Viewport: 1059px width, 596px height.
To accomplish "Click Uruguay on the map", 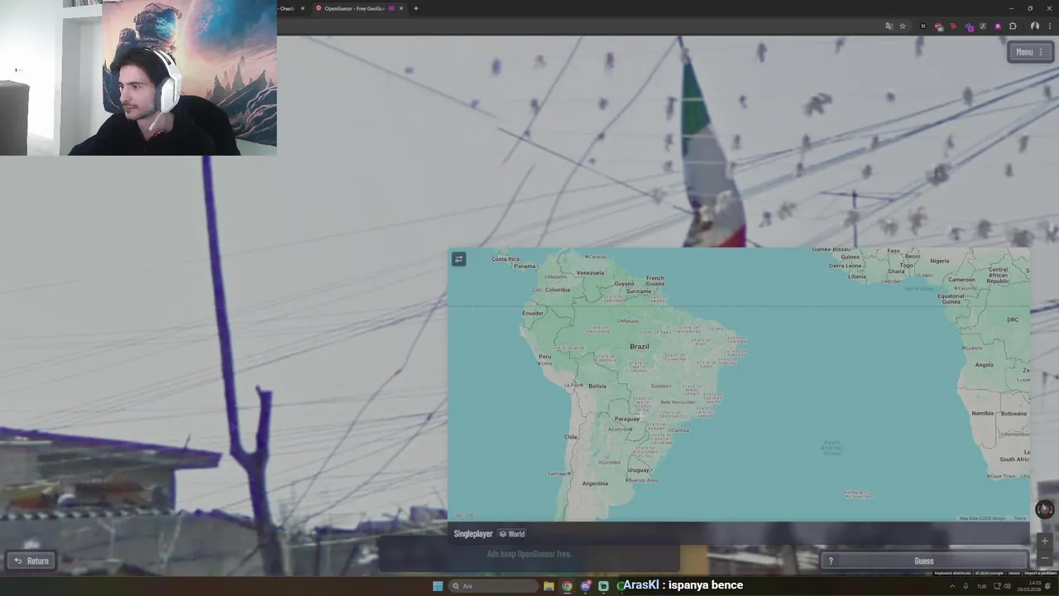I will point(639,470).
